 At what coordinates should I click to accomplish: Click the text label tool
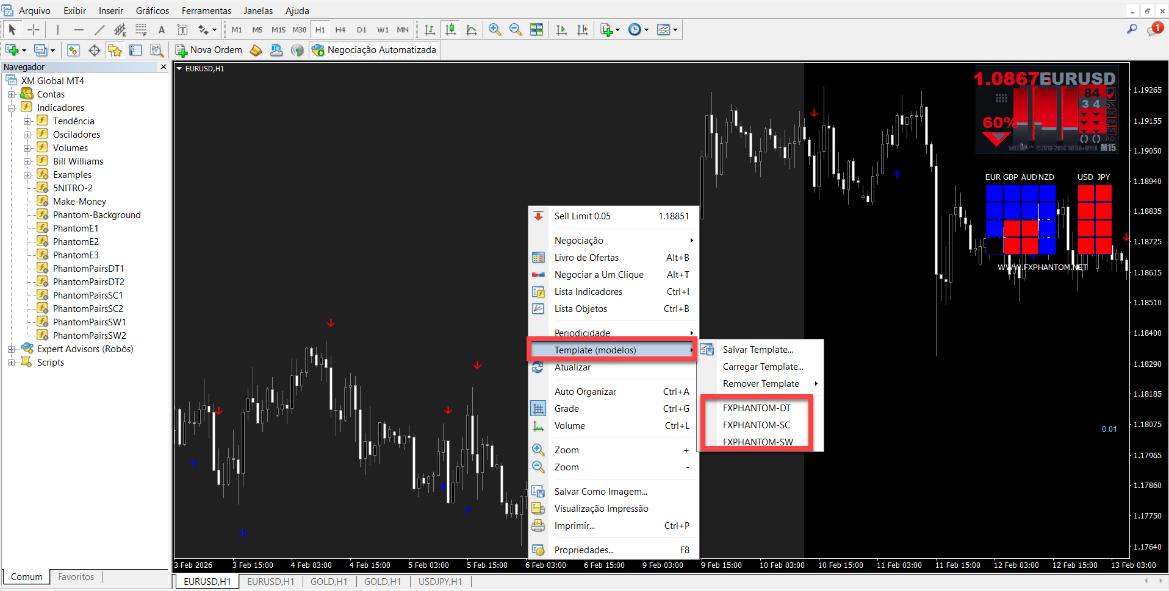coord(162,30)
